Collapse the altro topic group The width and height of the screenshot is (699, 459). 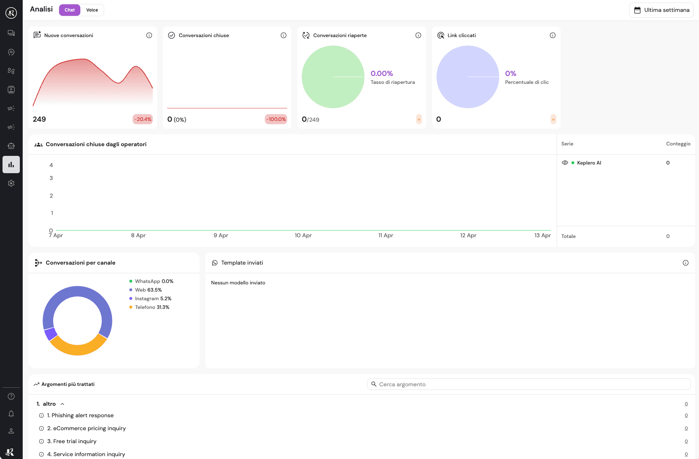tap(62, 404)
